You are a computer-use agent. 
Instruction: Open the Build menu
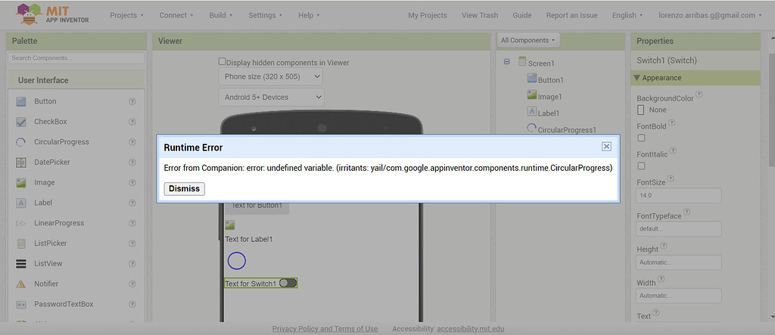(222, 15)
